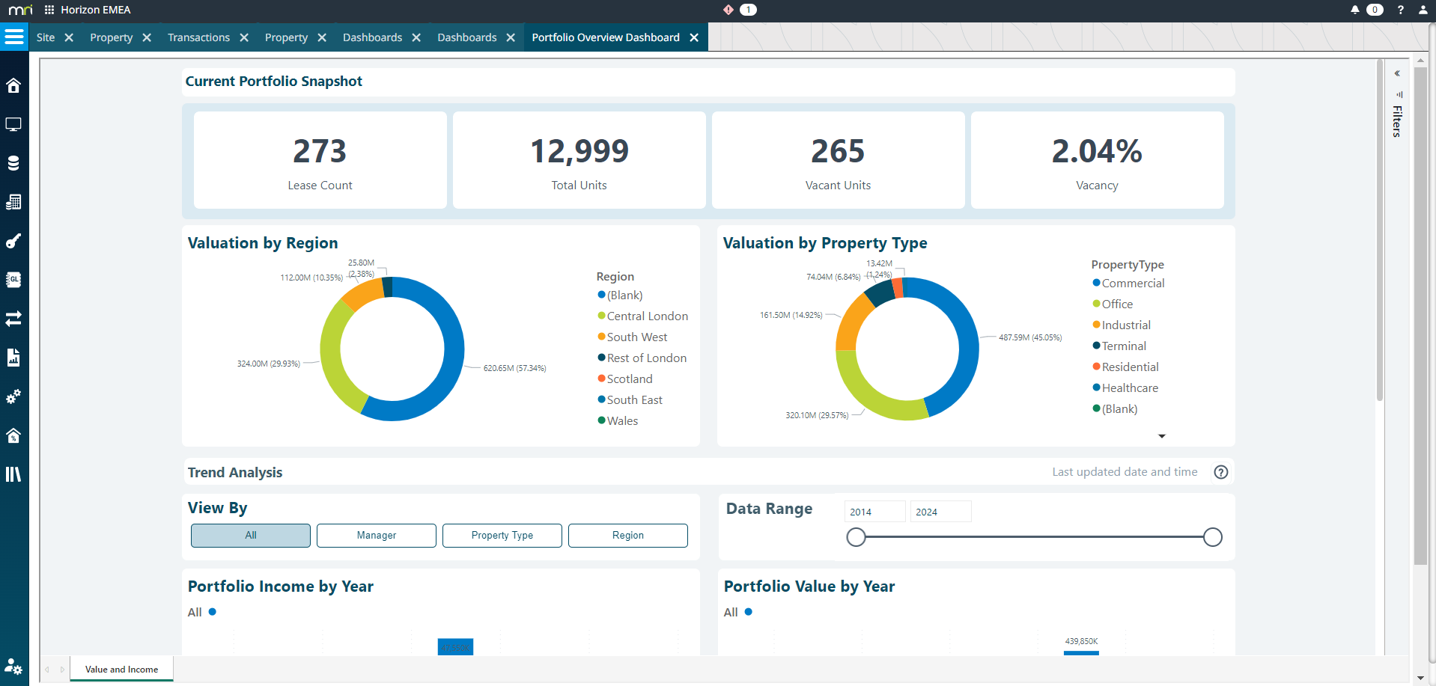Open the Report chart icon in the sidebar
The width and height of the screenshot is (1436, 686).
point(13,358)
